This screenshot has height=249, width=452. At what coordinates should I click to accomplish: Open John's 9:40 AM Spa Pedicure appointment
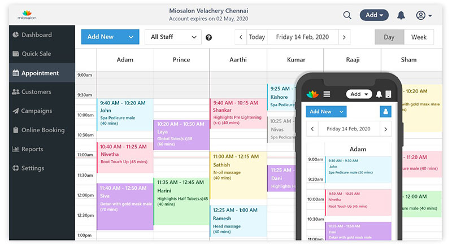tap(125, 115)
